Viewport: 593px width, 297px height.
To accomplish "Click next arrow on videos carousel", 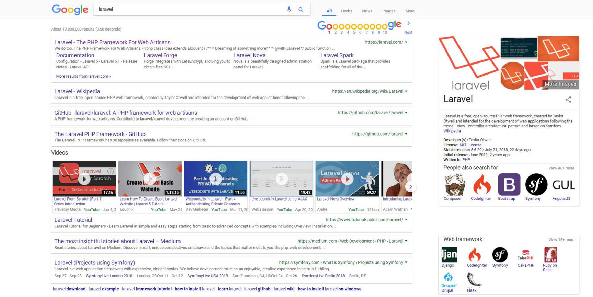I will pos(411,187).
